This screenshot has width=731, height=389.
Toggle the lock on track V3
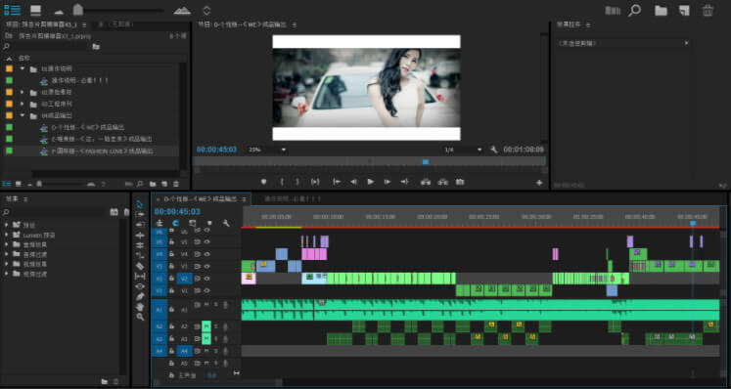(x=172, y=266)
